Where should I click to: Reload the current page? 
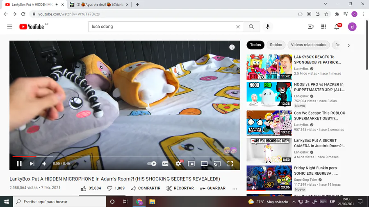pos(23,14)
